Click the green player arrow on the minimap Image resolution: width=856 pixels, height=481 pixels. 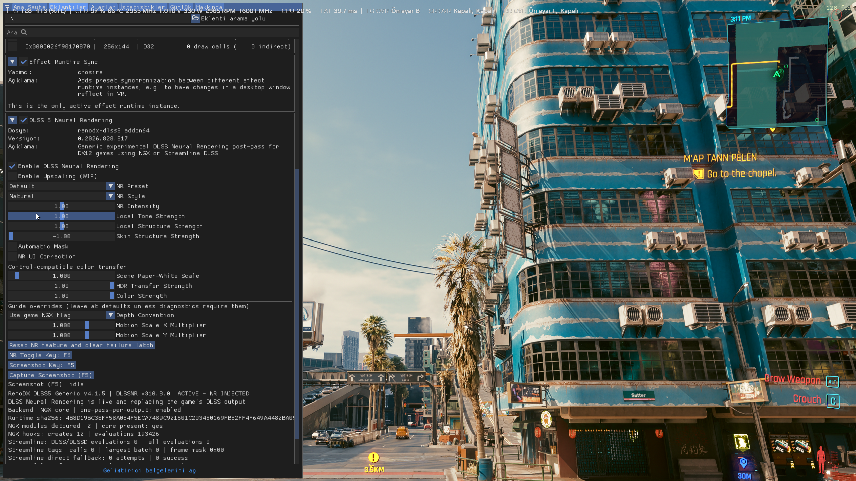point(777,74)
